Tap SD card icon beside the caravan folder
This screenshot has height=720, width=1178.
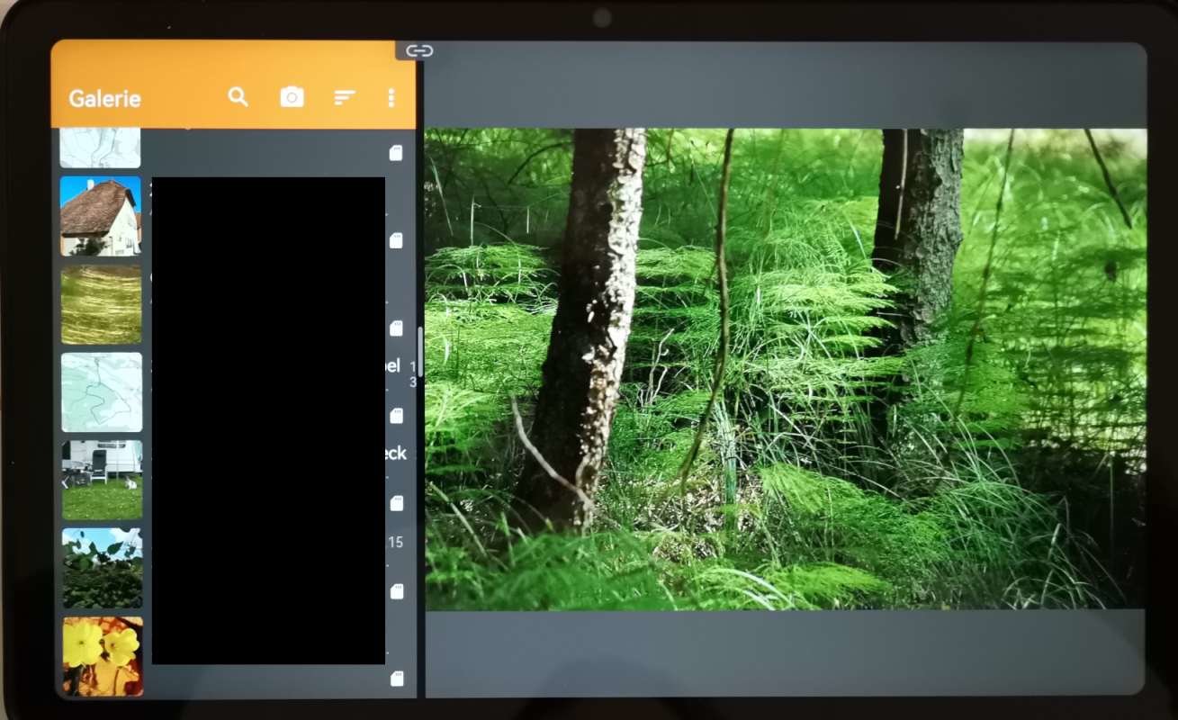click(396, 504)
